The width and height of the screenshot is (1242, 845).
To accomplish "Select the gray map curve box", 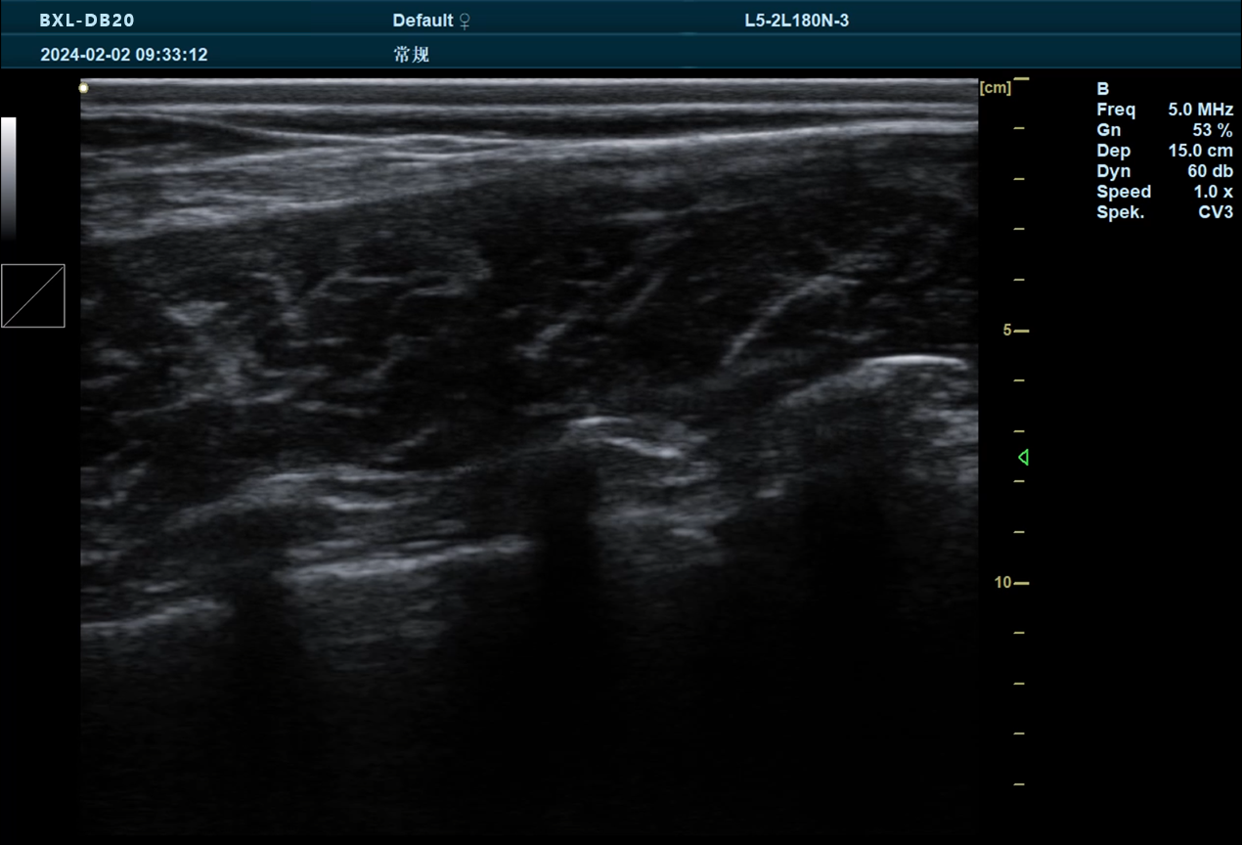I will [32, 295].
